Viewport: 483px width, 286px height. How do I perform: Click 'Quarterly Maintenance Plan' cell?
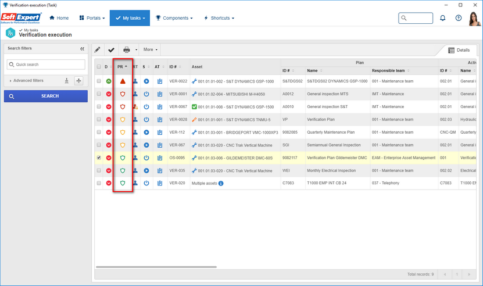pyautogui.click(x=331, y=132)
